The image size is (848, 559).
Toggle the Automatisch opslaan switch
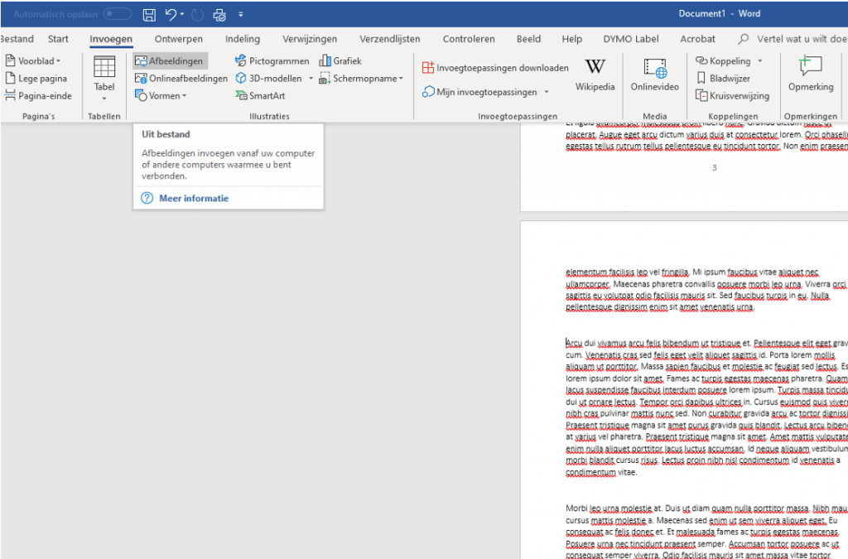118,14
